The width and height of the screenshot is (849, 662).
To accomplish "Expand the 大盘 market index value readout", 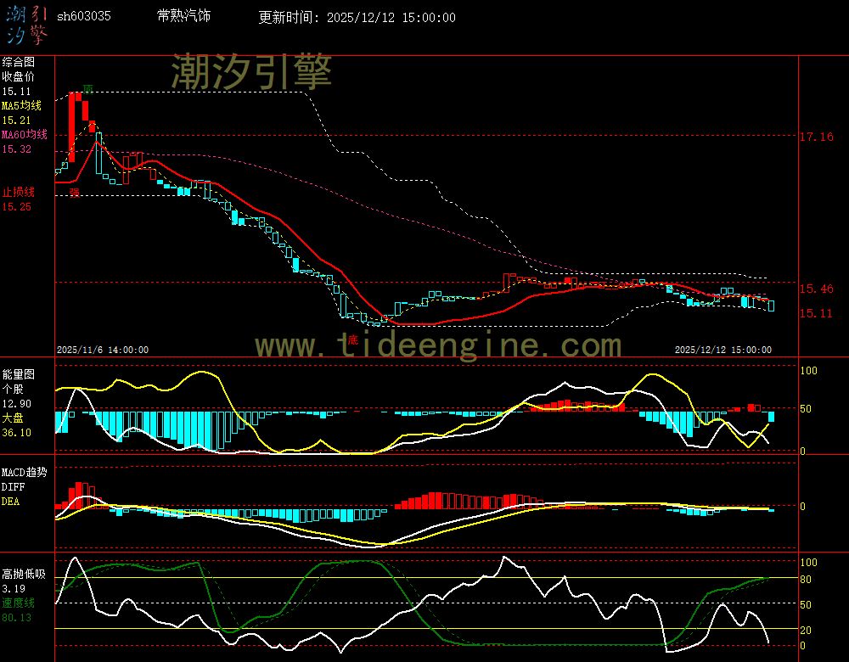I will [x=14, y=416].
